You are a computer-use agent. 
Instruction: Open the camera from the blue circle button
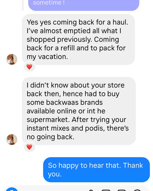click(12, 190)
